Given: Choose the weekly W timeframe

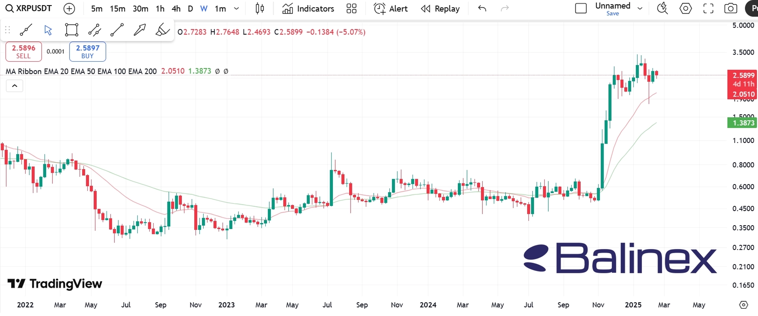Looking at the screenshot, I should [x=204, y=9].
